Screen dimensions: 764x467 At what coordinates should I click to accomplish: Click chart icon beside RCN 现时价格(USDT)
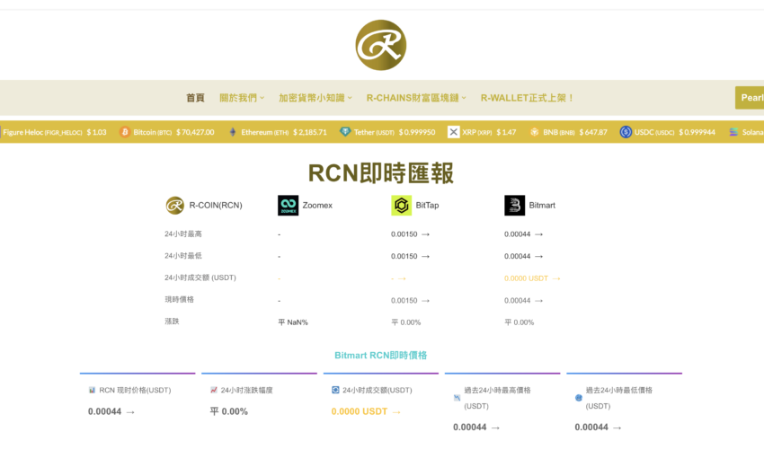[92, 390]
